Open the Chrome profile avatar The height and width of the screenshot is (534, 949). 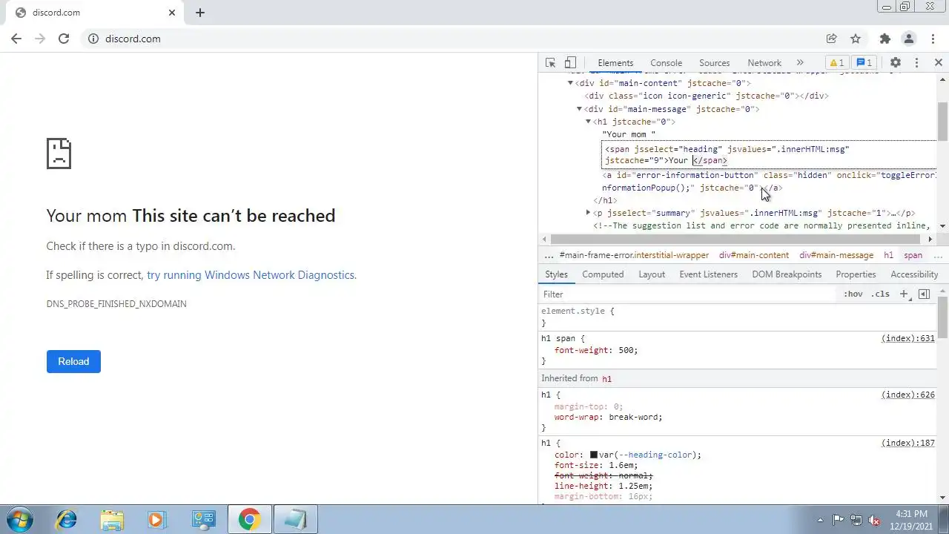pos(908,39)
